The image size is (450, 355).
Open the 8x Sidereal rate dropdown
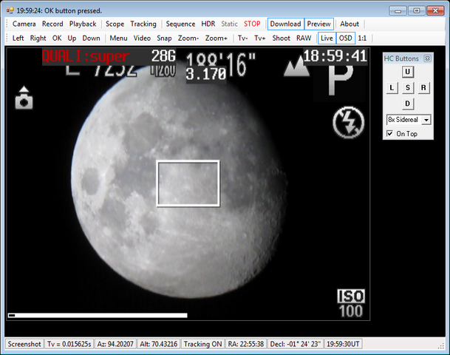(x=426, y=120)
